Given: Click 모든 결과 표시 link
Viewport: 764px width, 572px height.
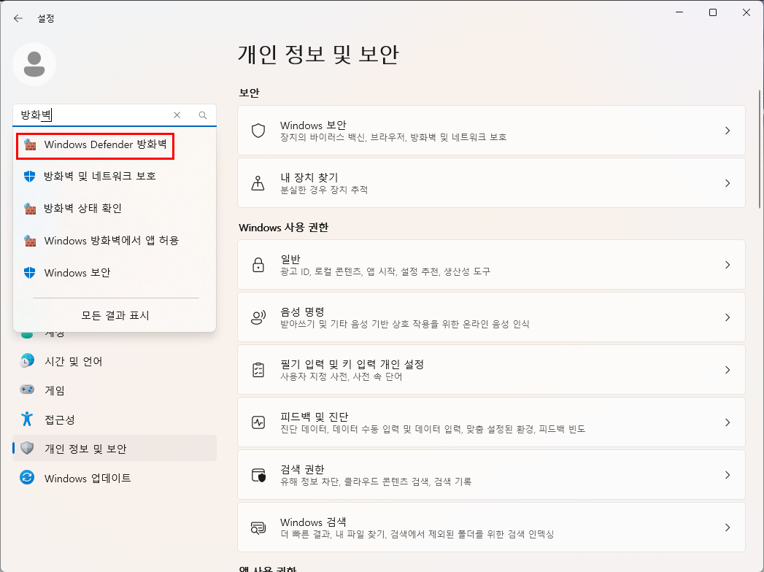Looking at the screenshot, I should point(115,315).
